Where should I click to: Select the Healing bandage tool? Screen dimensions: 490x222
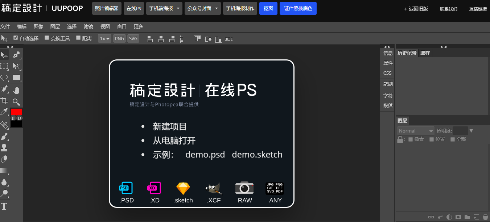(4, 125)
